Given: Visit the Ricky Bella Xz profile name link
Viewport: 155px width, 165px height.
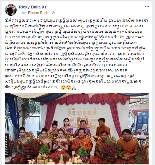Looking at the screenshot, I should pyautogui.click(x=33, y=7).
